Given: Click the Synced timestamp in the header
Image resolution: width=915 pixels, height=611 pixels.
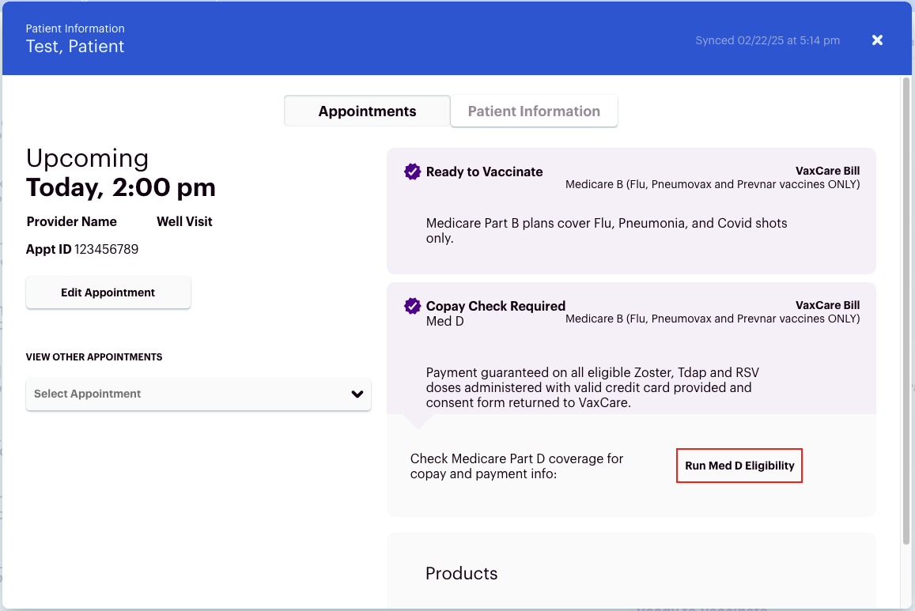Looking at the screenshot, I should click(x=767, y=40).
